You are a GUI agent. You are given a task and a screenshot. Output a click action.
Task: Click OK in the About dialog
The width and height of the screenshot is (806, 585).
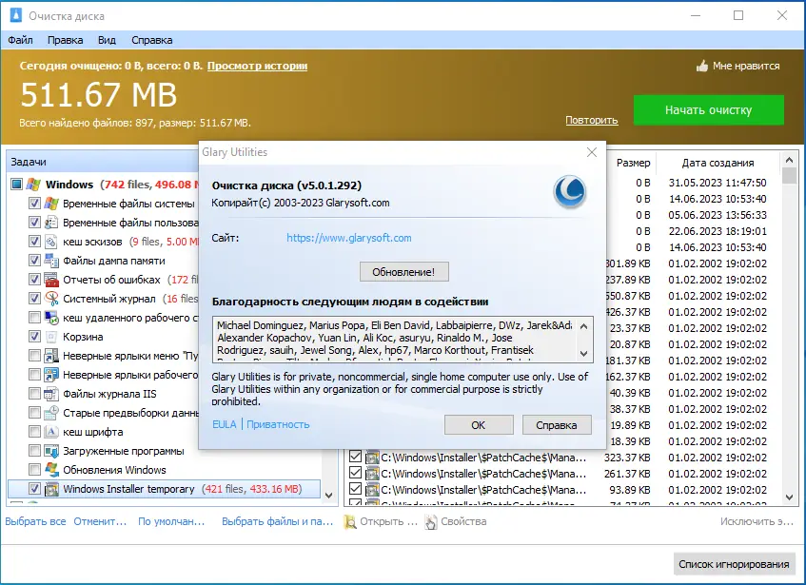coord(479,424)
